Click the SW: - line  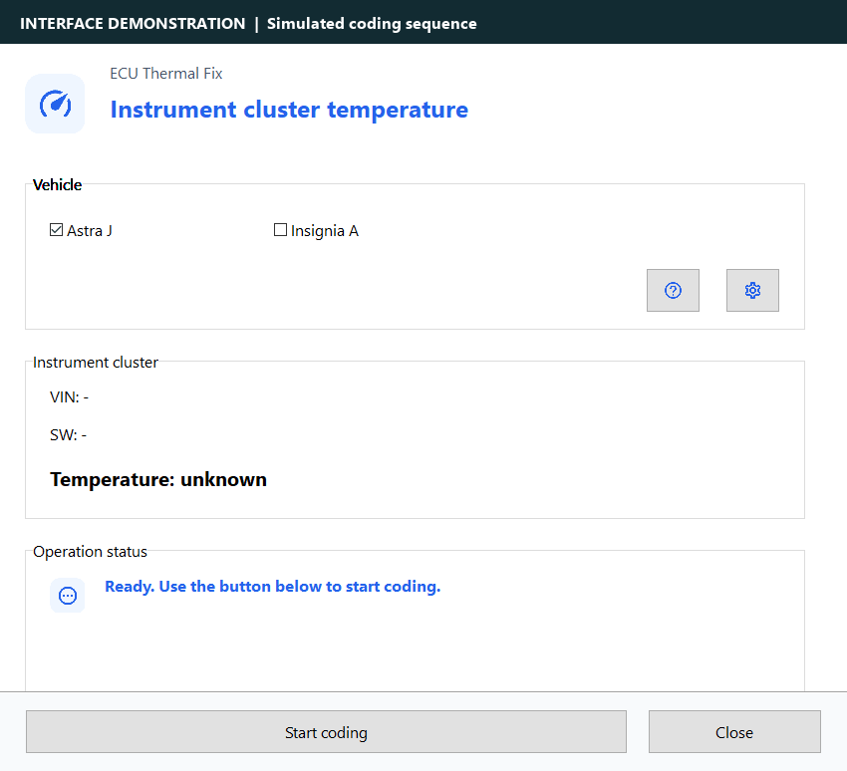[68, 434]
